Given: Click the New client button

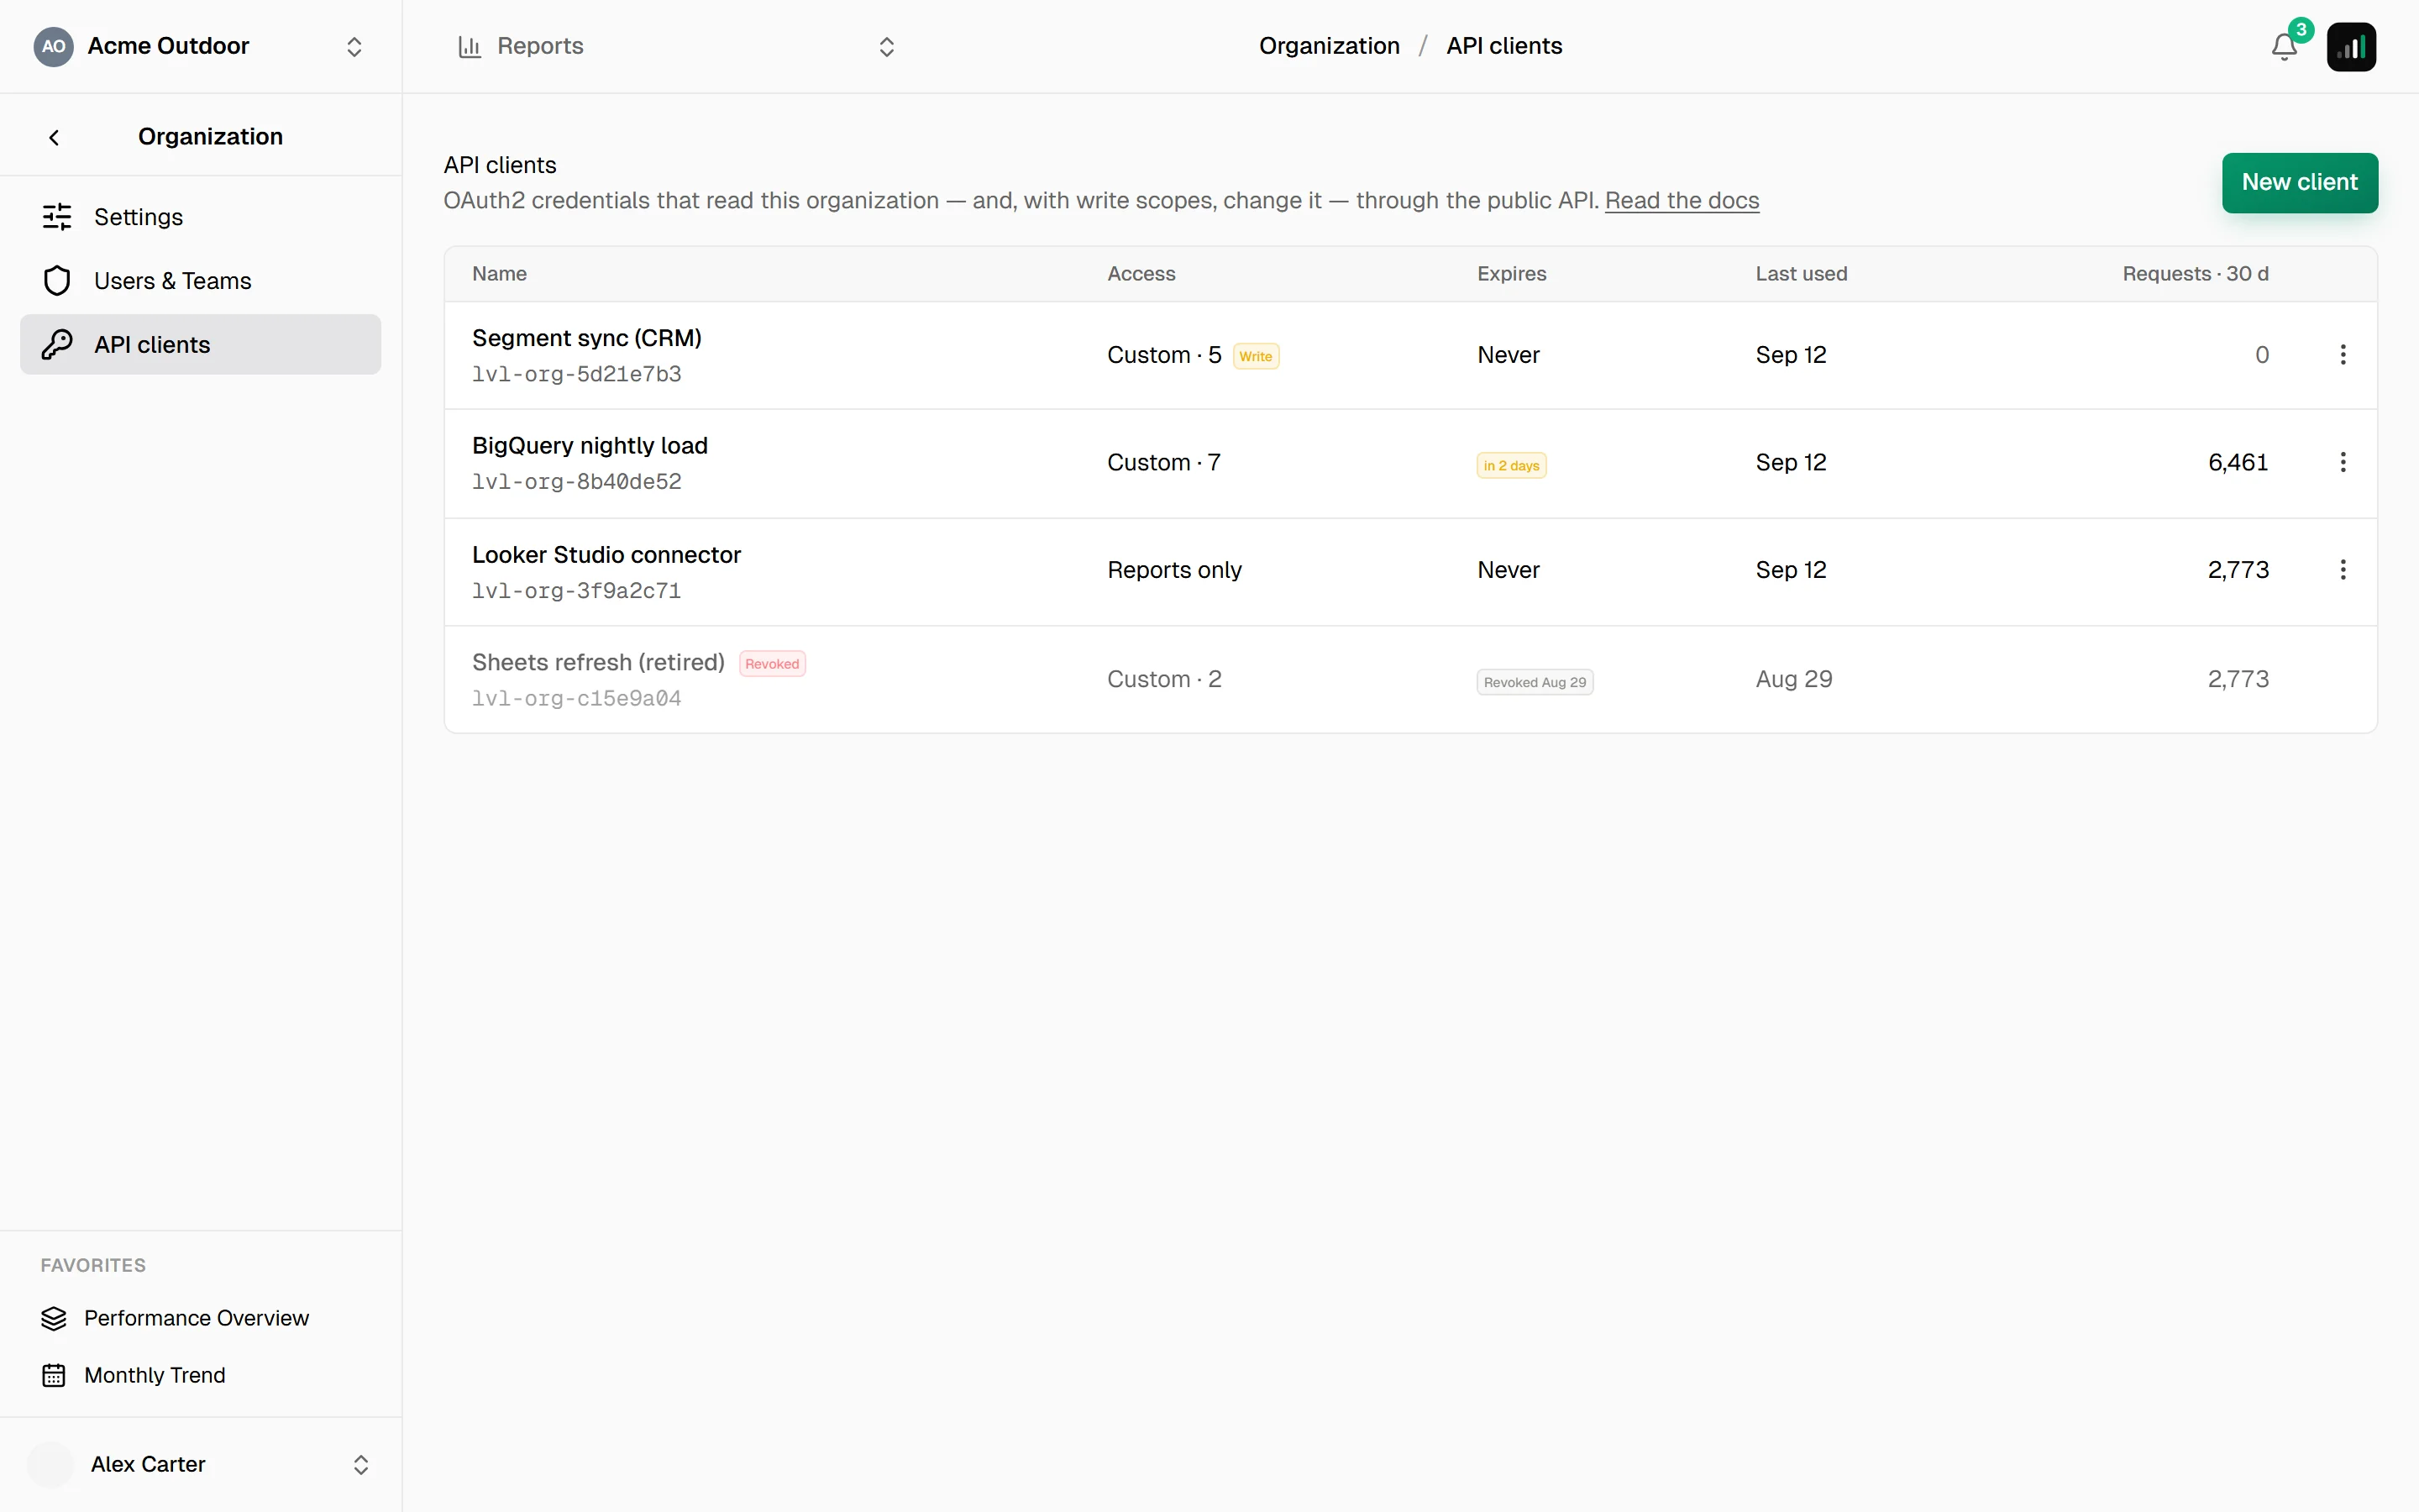Looking at the screenshot, I should coord(2299,183).
